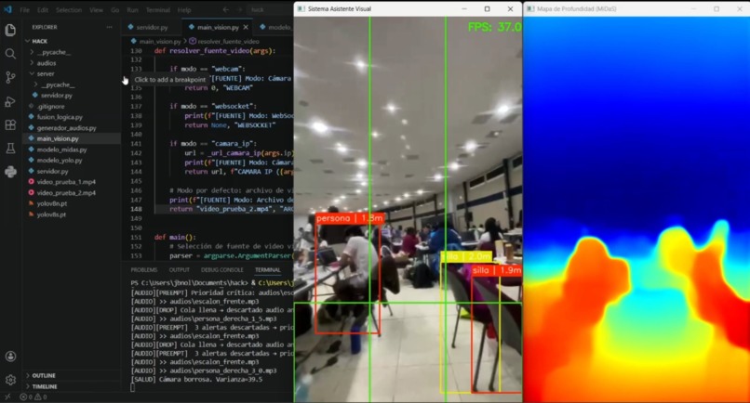Screen dimensions: 750x403
Task: Open the File menu
Action: tap(25, 9)
